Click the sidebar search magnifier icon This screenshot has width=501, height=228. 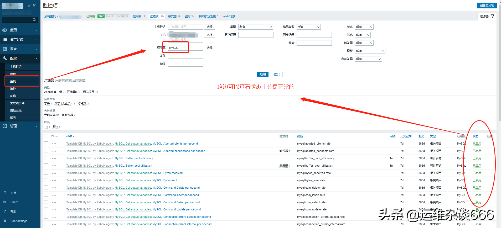point(34,20)
